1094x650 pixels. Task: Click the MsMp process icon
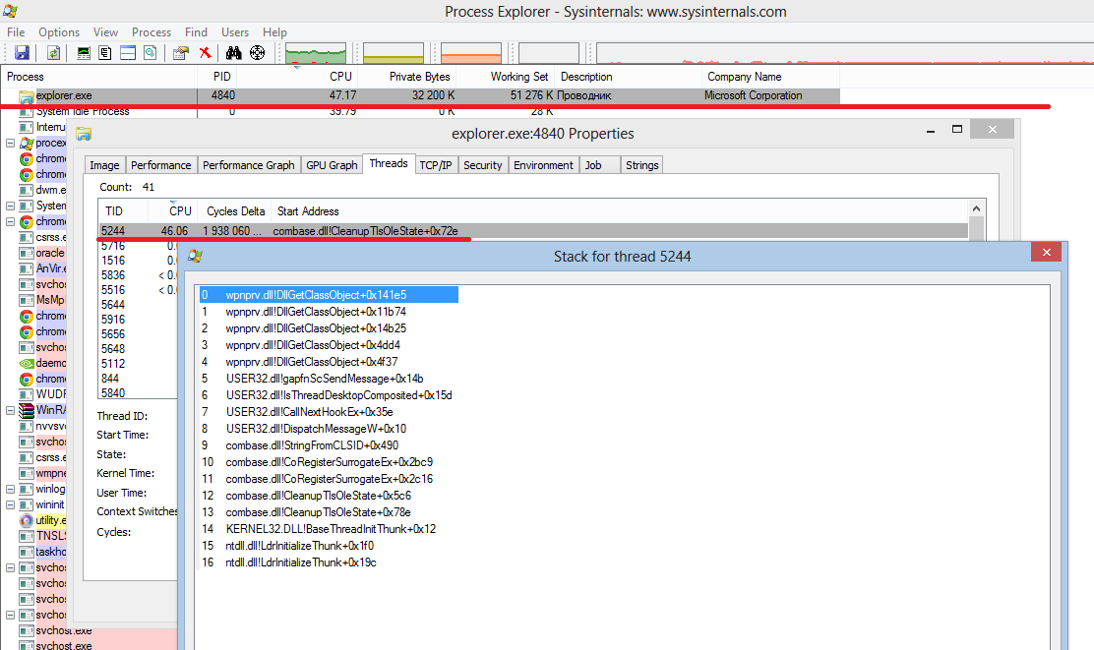pos(27,301)
